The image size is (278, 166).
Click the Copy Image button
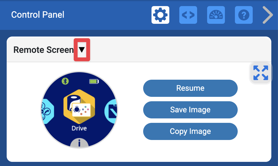[190, 131]
